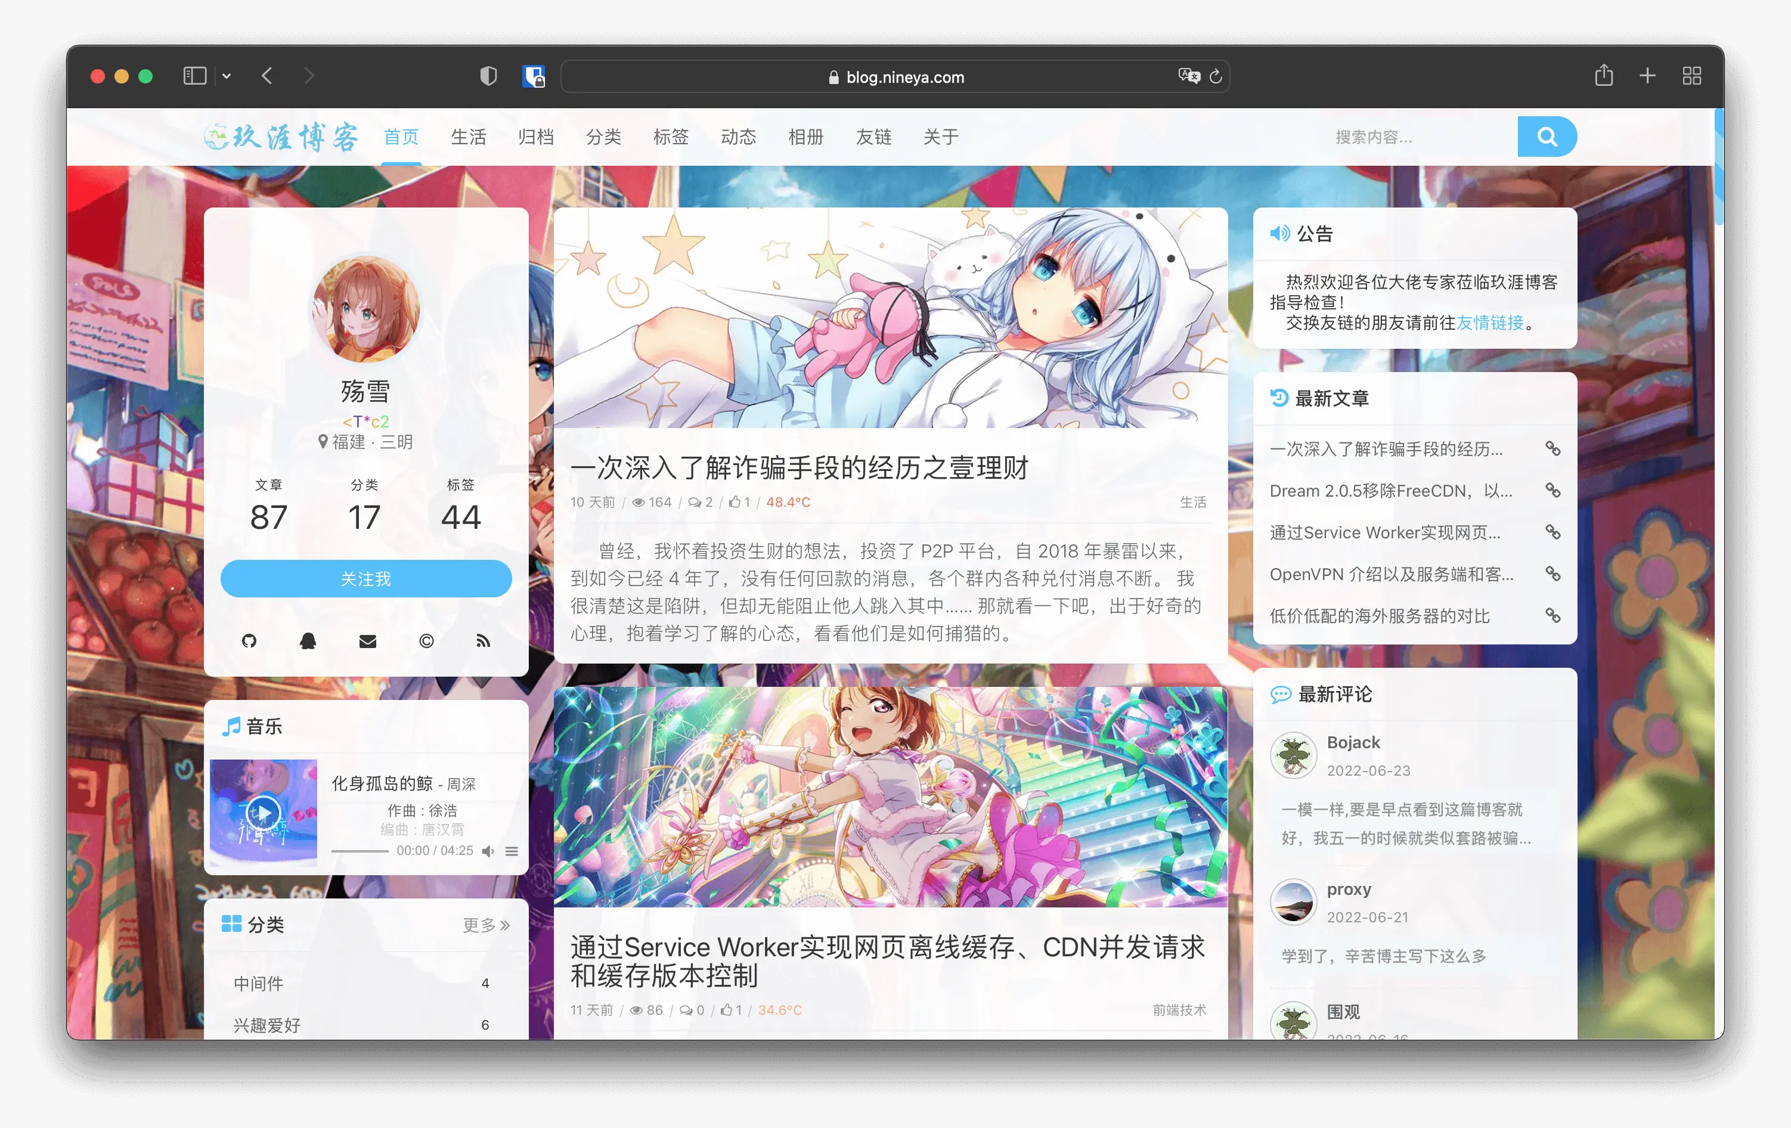This screenshot has width=1791, height=1128.
Task: Click the comment count on first post
Action: click(x=700, y=502)
